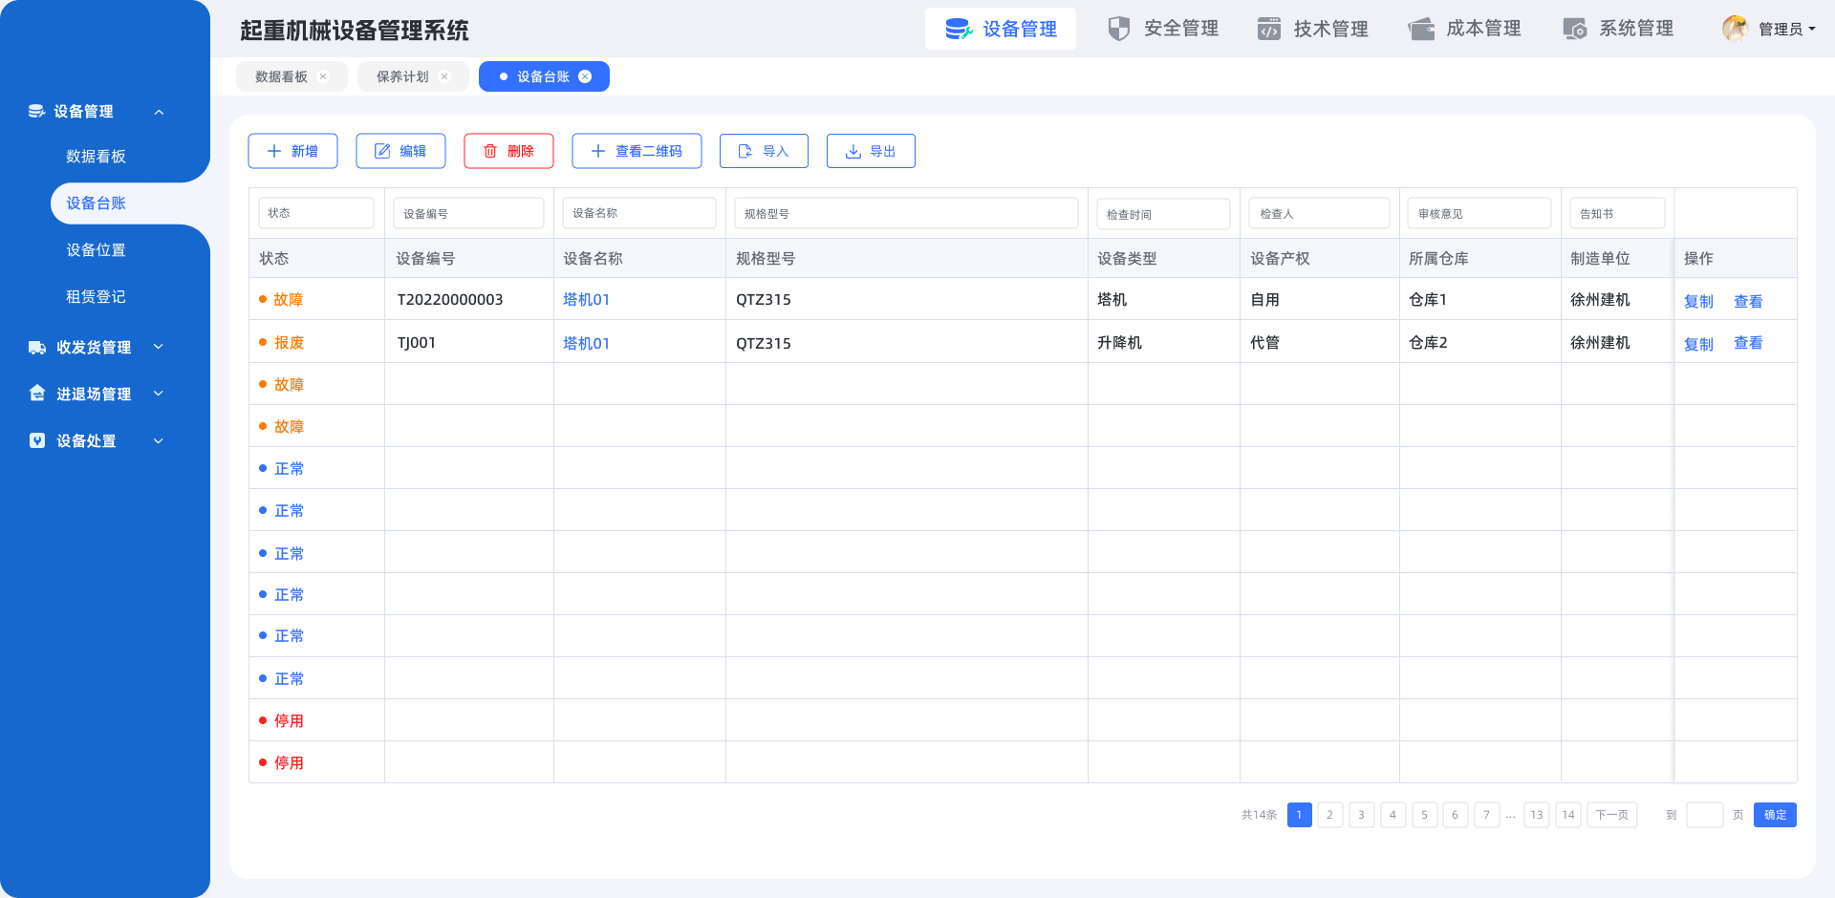Click the 确定 pagination button

pos(1775,815)
